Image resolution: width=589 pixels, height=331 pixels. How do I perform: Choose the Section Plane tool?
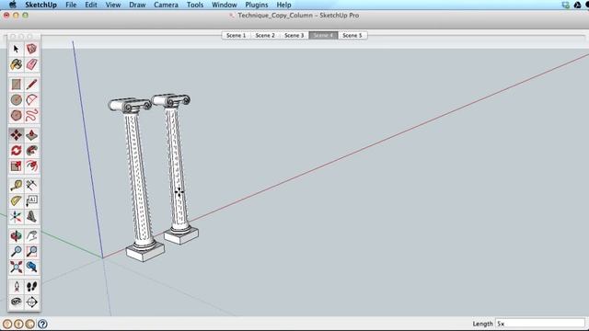(31, 302)
